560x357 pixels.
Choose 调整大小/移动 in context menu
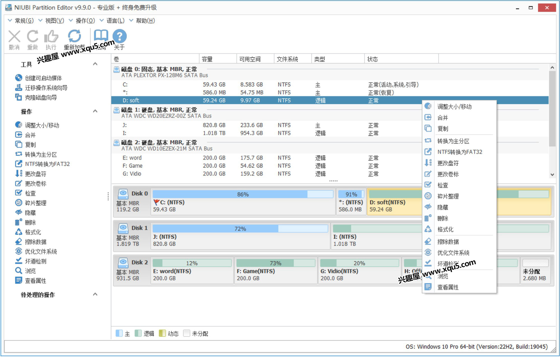[459, 106]
